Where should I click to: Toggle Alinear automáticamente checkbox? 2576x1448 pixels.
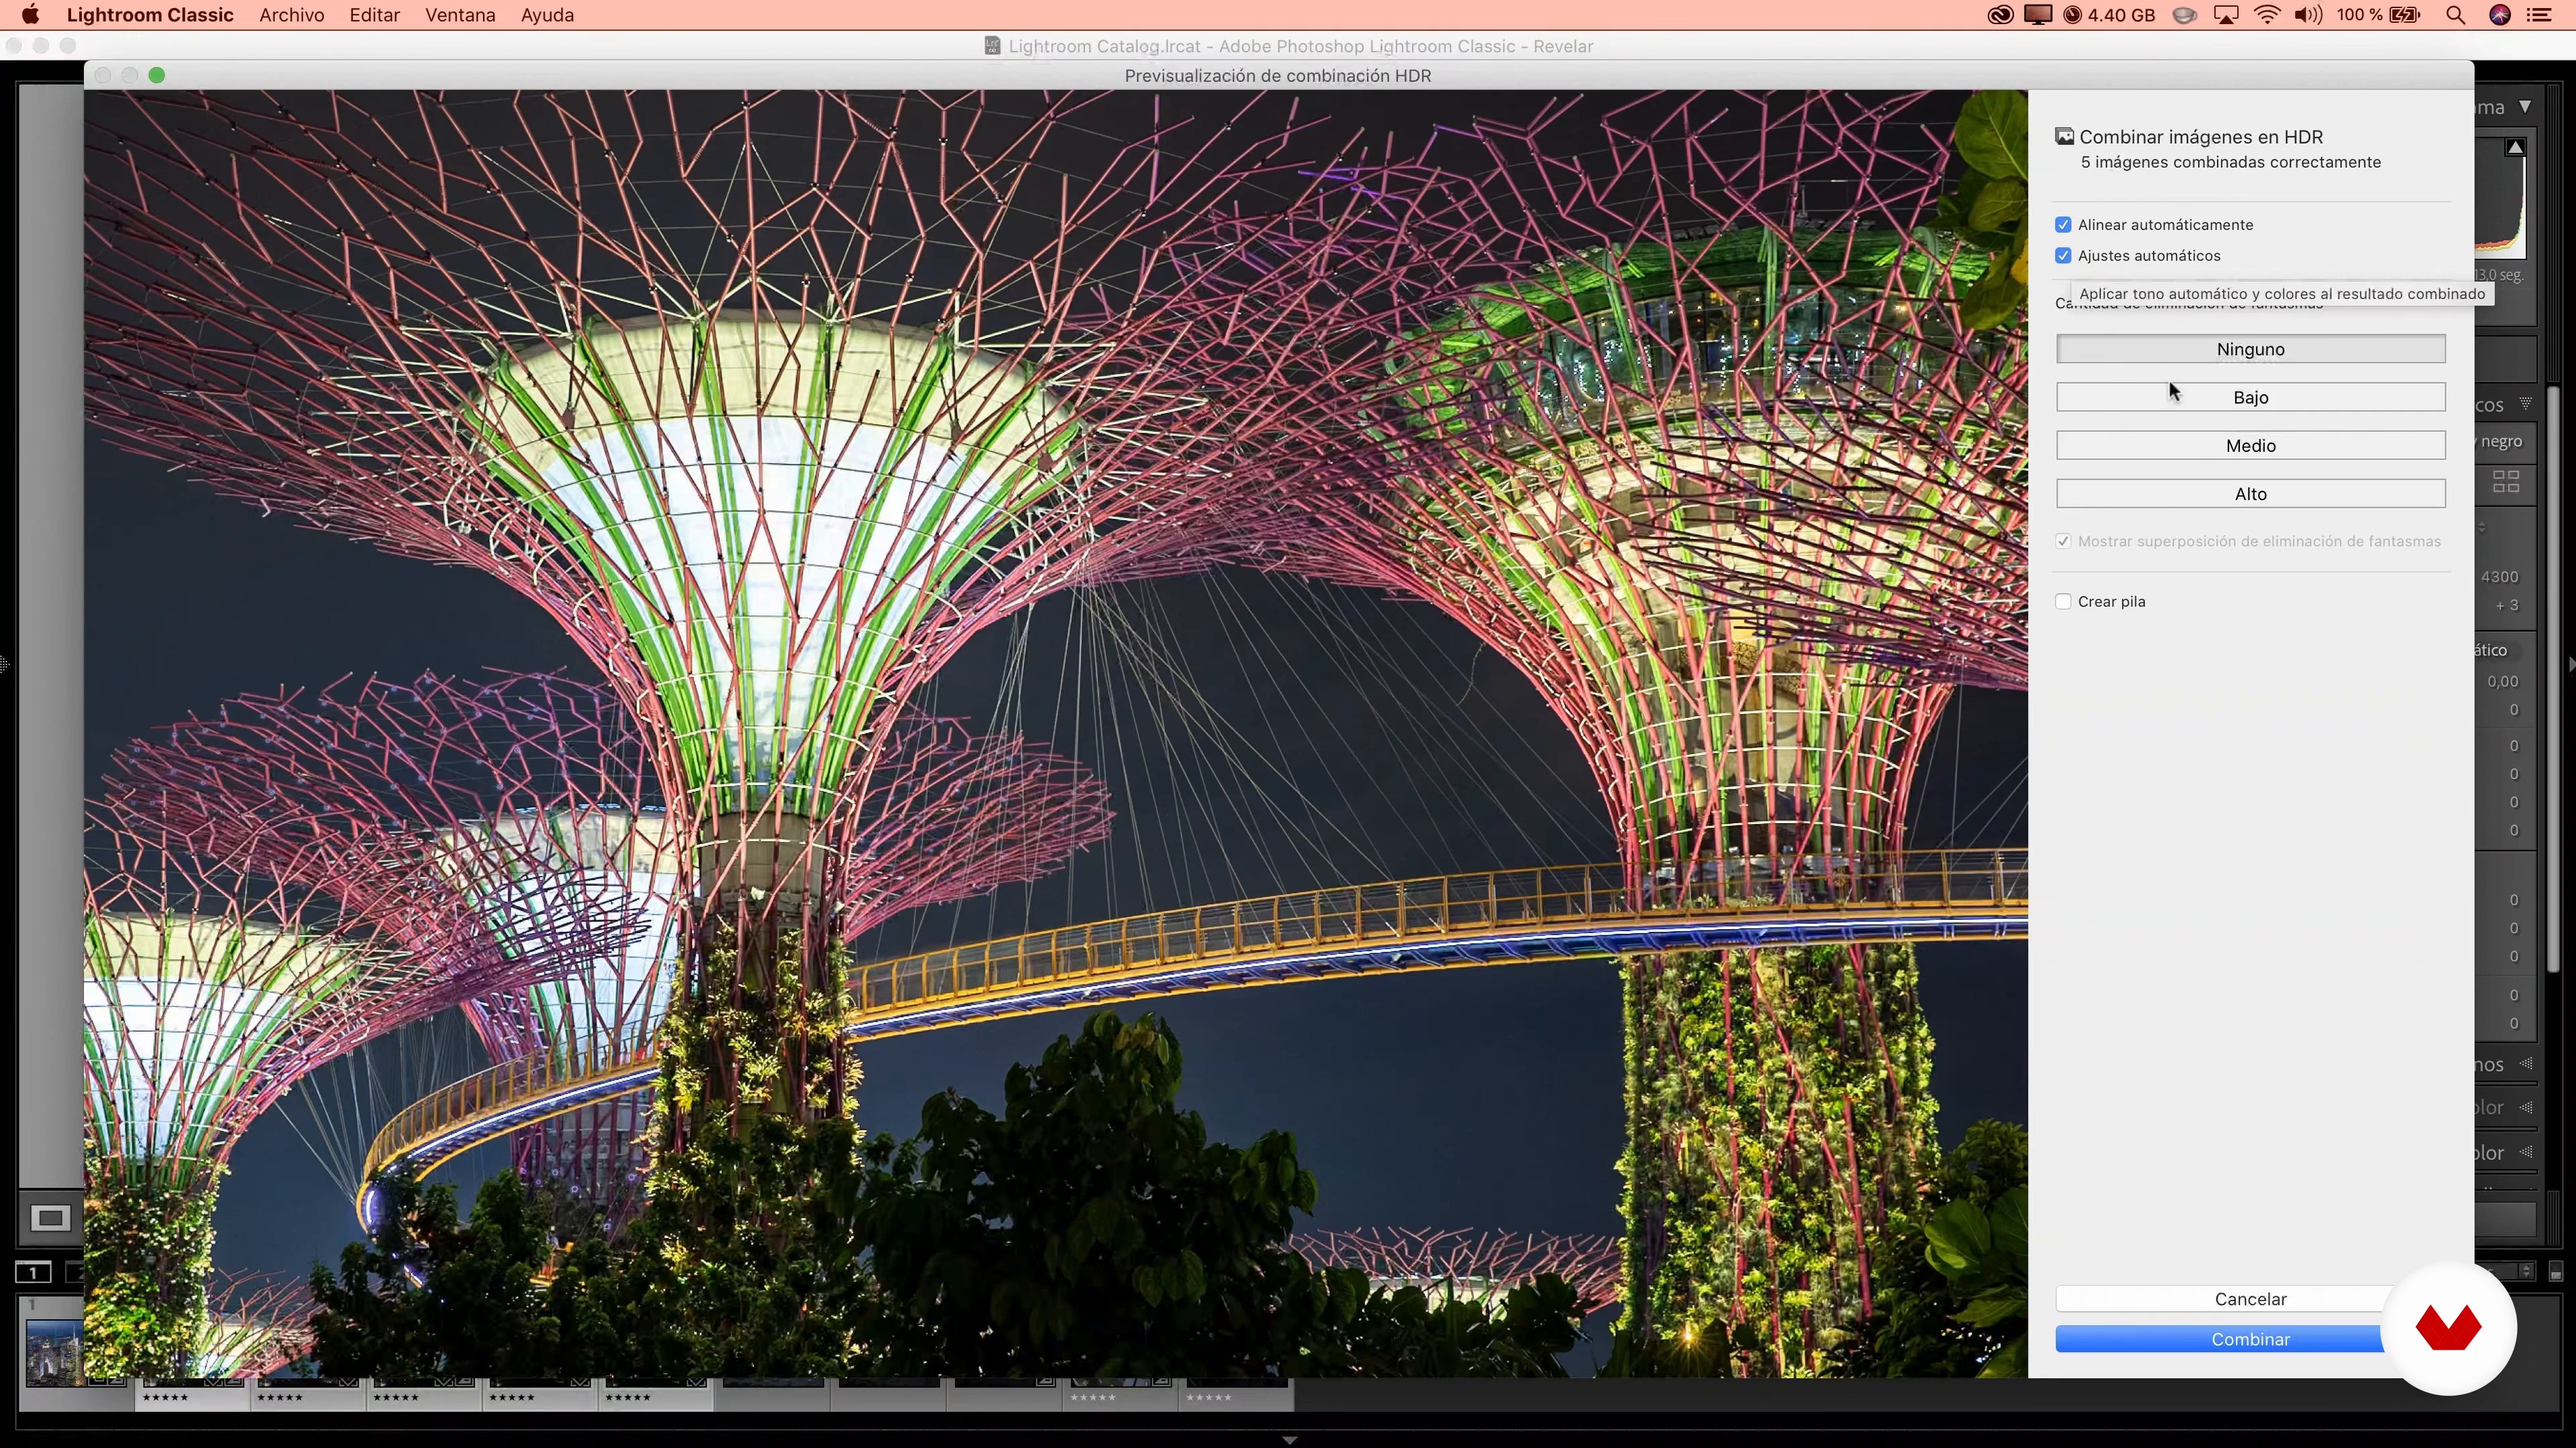2063,225
